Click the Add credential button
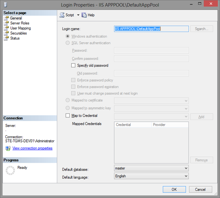This screenshot has height=198, width=220. 202,117
